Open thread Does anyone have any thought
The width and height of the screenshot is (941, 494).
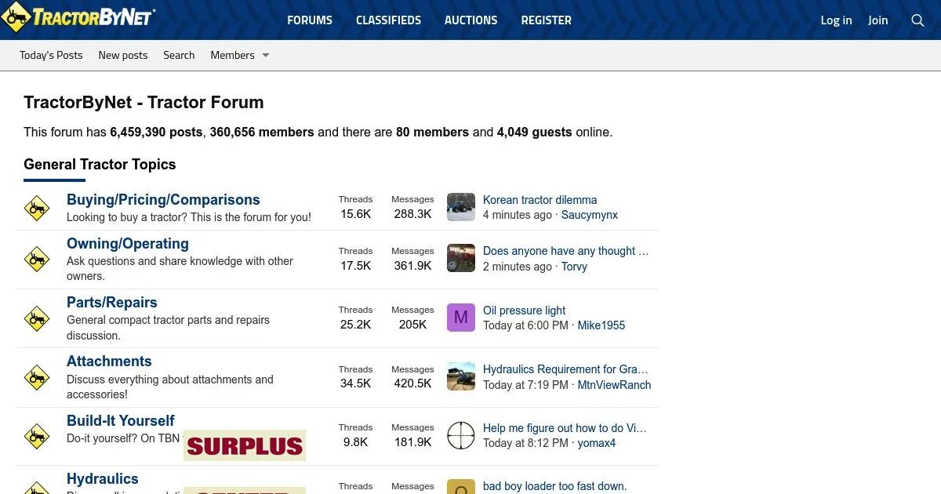[x=565, y=251]
